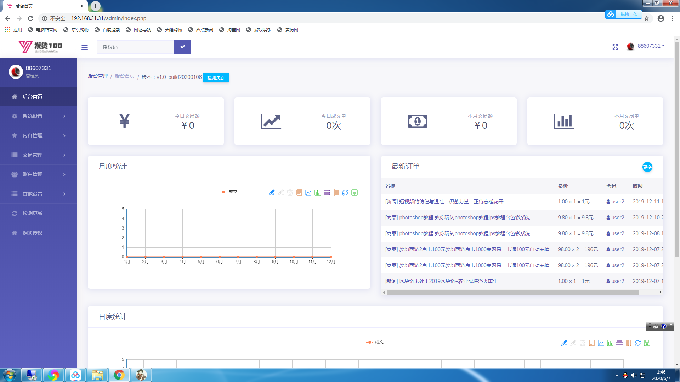The width and height of the screenshot is (680, 382).
Task: Open Chrome three-dot menu
Action: (672, 18)
